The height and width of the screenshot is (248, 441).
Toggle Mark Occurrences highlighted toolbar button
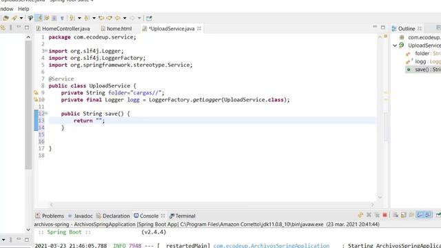[x=39, y=19]
